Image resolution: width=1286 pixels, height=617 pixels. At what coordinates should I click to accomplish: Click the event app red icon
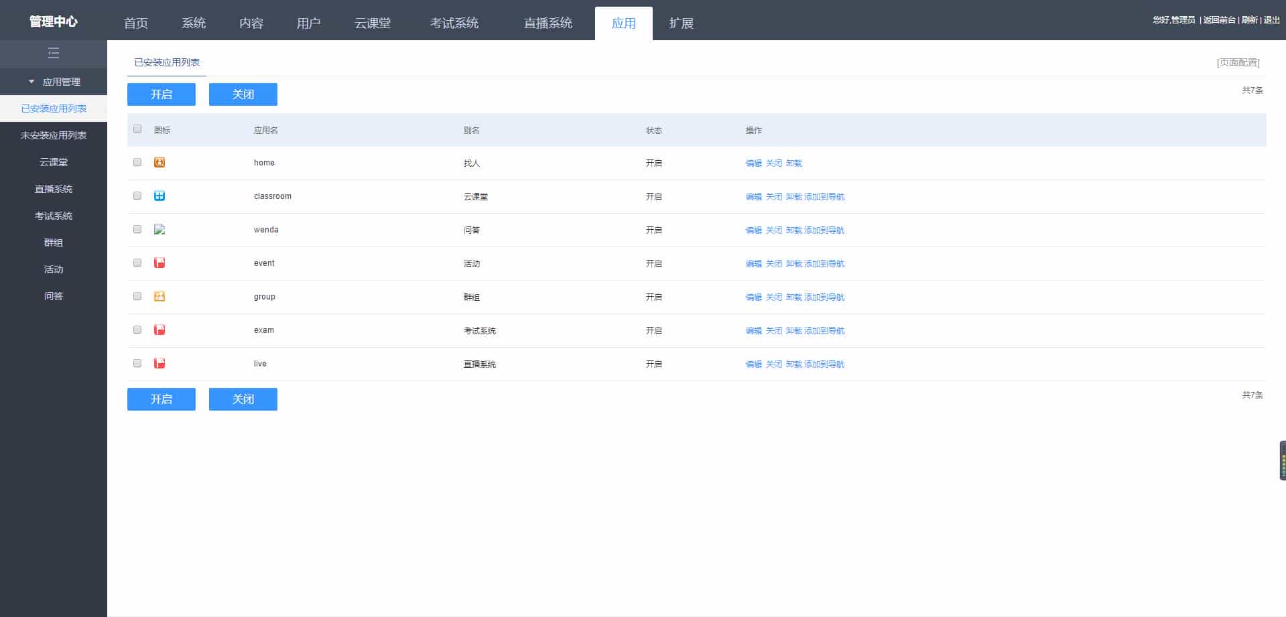point(159,263)
